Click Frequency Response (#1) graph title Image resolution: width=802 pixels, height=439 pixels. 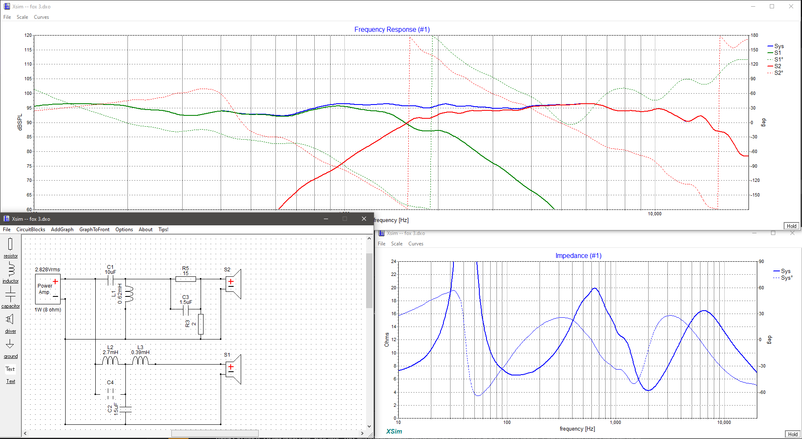point(392,29)
